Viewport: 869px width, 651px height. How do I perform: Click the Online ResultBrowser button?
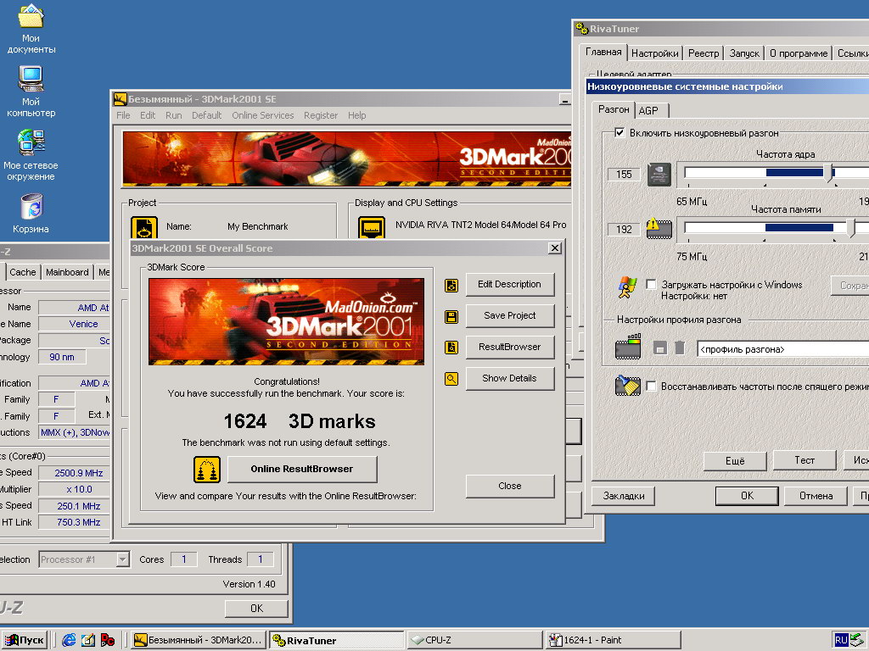click(302, 469)
